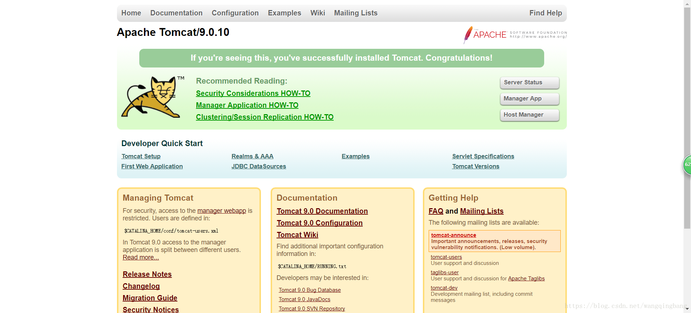The width and height of the screenshot is (691, 313).
Task: Open Manager Application HOW-TO link
Action: pyautogui.click(x=247, y=105)
